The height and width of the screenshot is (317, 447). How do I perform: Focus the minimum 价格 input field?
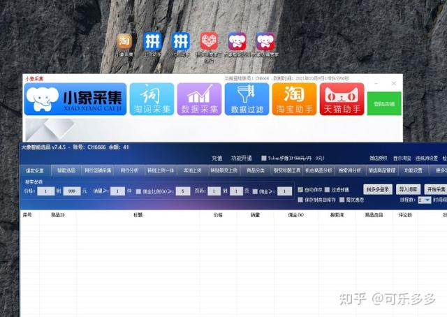coord(45,191)
